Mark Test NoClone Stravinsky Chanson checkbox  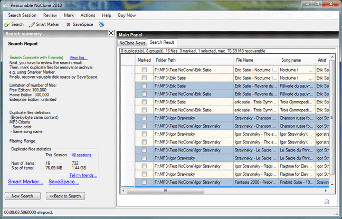tap(144, 126)
